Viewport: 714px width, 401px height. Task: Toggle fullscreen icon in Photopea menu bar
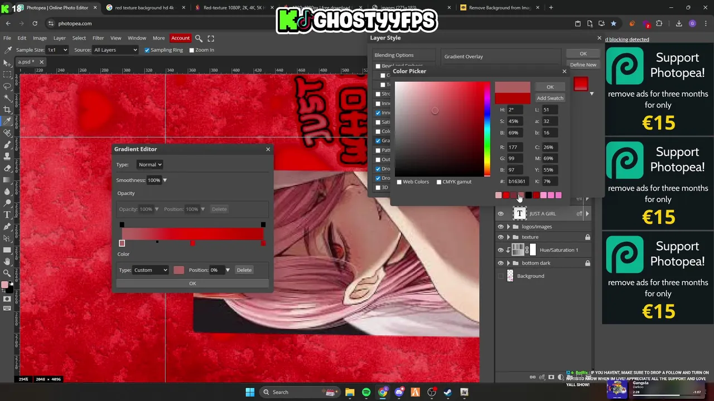click(x=211, y=38)
